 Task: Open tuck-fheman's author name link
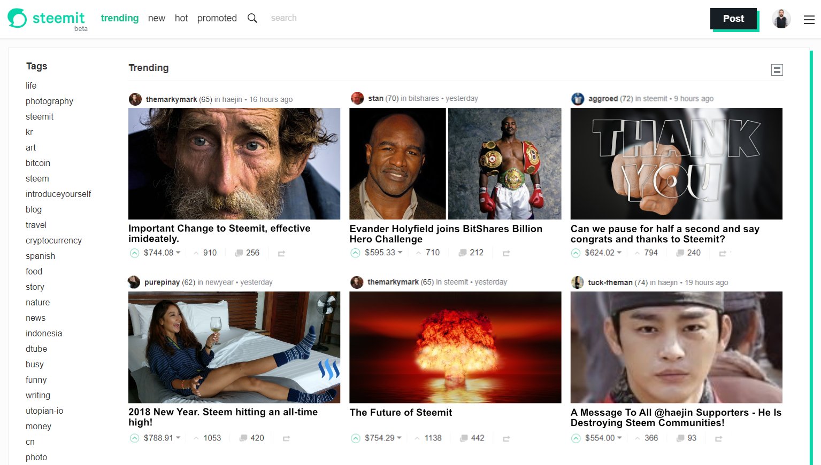click(610, 282)
